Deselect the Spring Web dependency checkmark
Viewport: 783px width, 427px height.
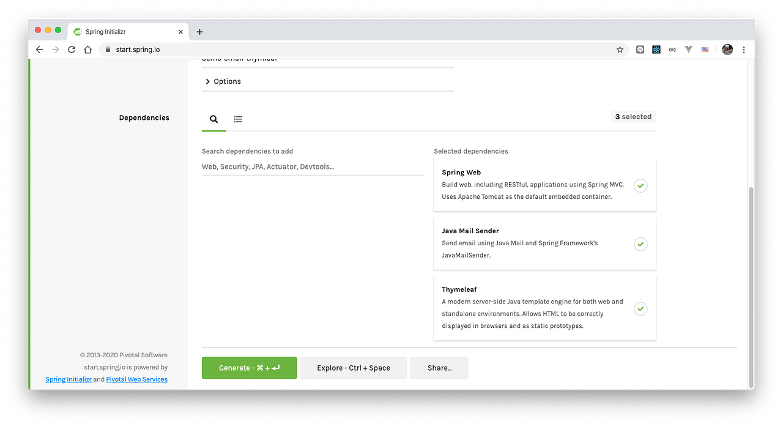point(640,185)
